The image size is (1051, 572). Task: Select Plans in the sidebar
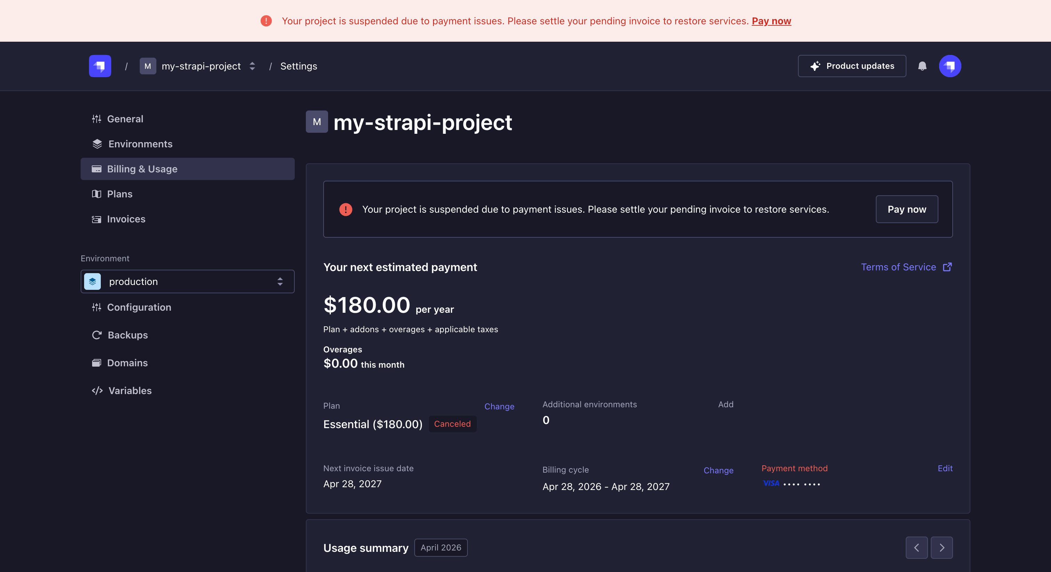(120, 194)
